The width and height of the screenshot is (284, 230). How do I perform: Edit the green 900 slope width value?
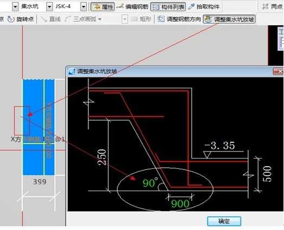(x=180, y=203)
